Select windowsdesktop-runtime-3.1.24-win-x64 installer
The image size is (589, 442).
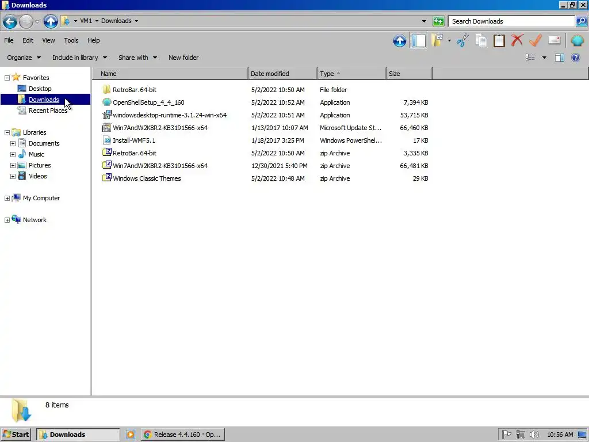(170, 115)
